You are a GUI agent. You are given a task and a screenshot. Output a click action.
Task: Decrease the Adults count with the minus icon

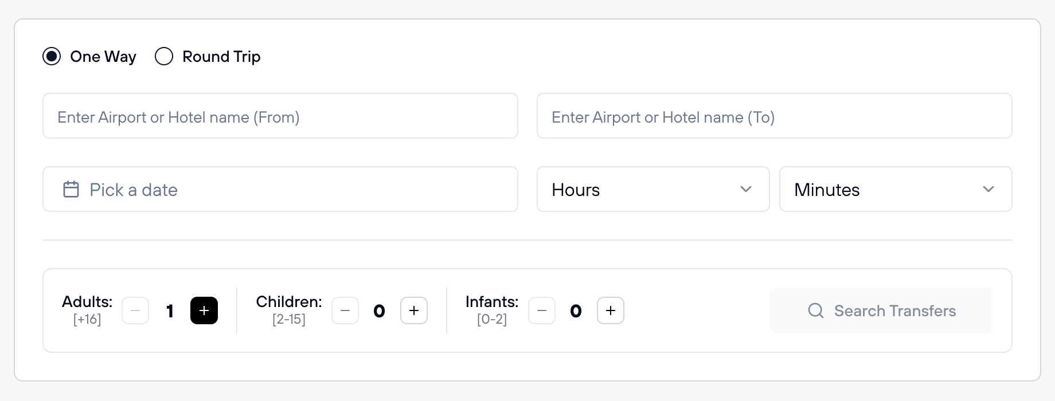point(135,310)
